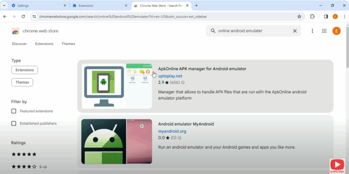349x174 pixels.
Task: Click the search field with online android emulater
Action: click(253, 31)
